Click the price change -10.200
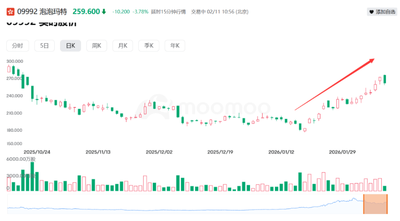The height and width of the screenshot is (221, 400). pos(121,12)
